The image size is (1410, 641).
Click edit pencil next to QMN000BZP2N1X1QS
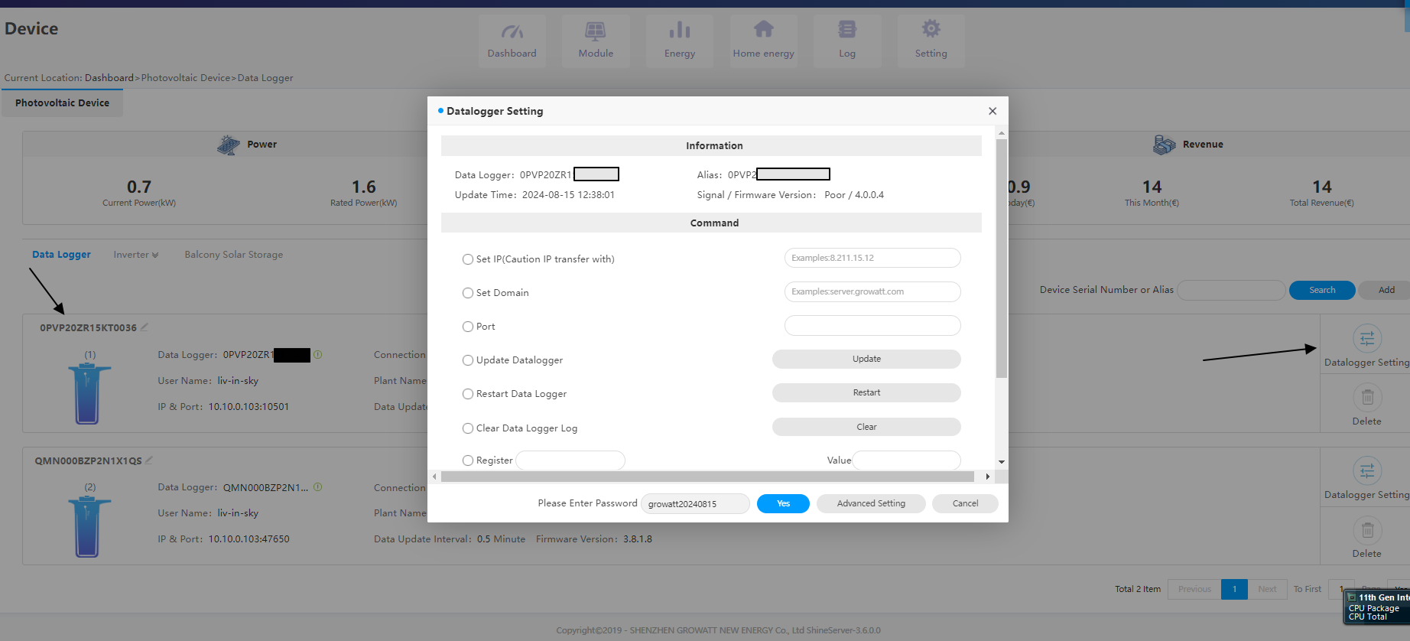149,460
